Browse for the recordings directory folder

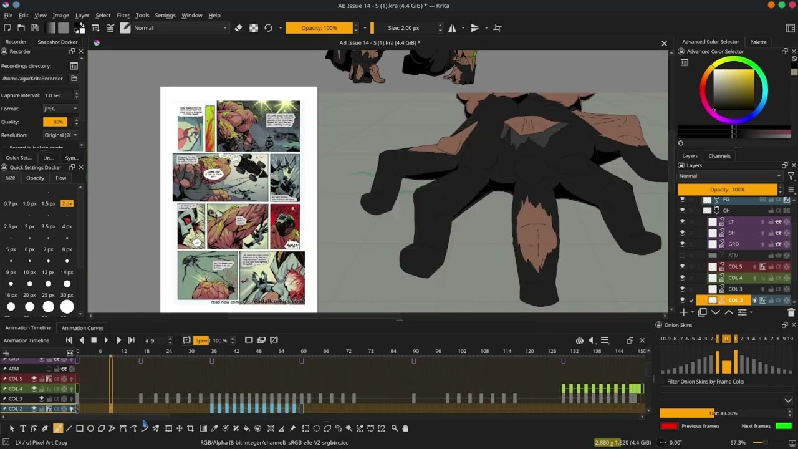click(74, 79)
